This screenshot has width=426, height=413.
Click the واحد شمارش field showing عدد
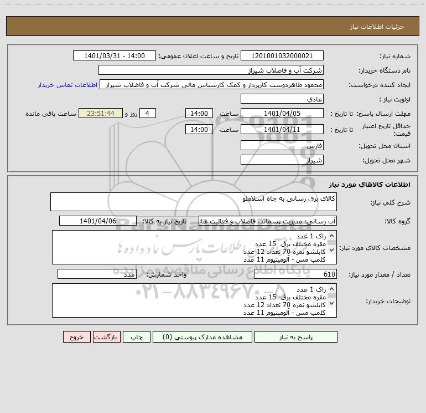(97, 274)
